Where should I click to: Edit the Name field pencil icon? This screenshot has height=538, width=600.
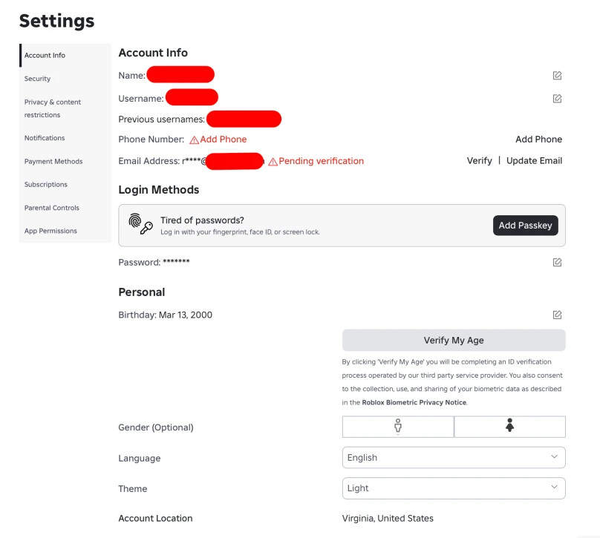tap(557, 76)
